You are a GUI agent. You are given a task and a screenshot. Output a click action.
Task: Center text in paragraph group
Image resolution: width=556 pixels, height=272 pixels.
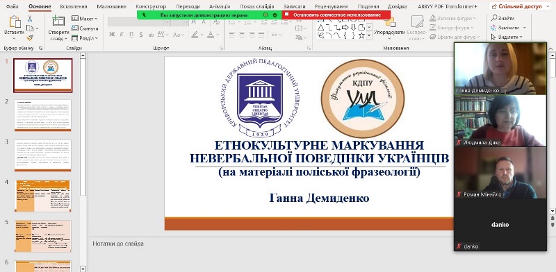(x=242, y=35)
